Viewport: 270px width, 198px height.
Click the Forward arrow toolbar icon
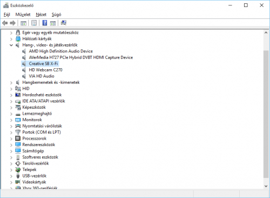pyautogui.click(x=12, y=23)
